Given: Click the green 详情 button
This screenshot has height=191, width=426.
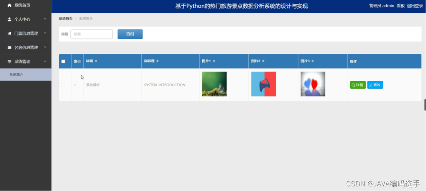Looking at the screenshot, I should [x=358, y=85].
